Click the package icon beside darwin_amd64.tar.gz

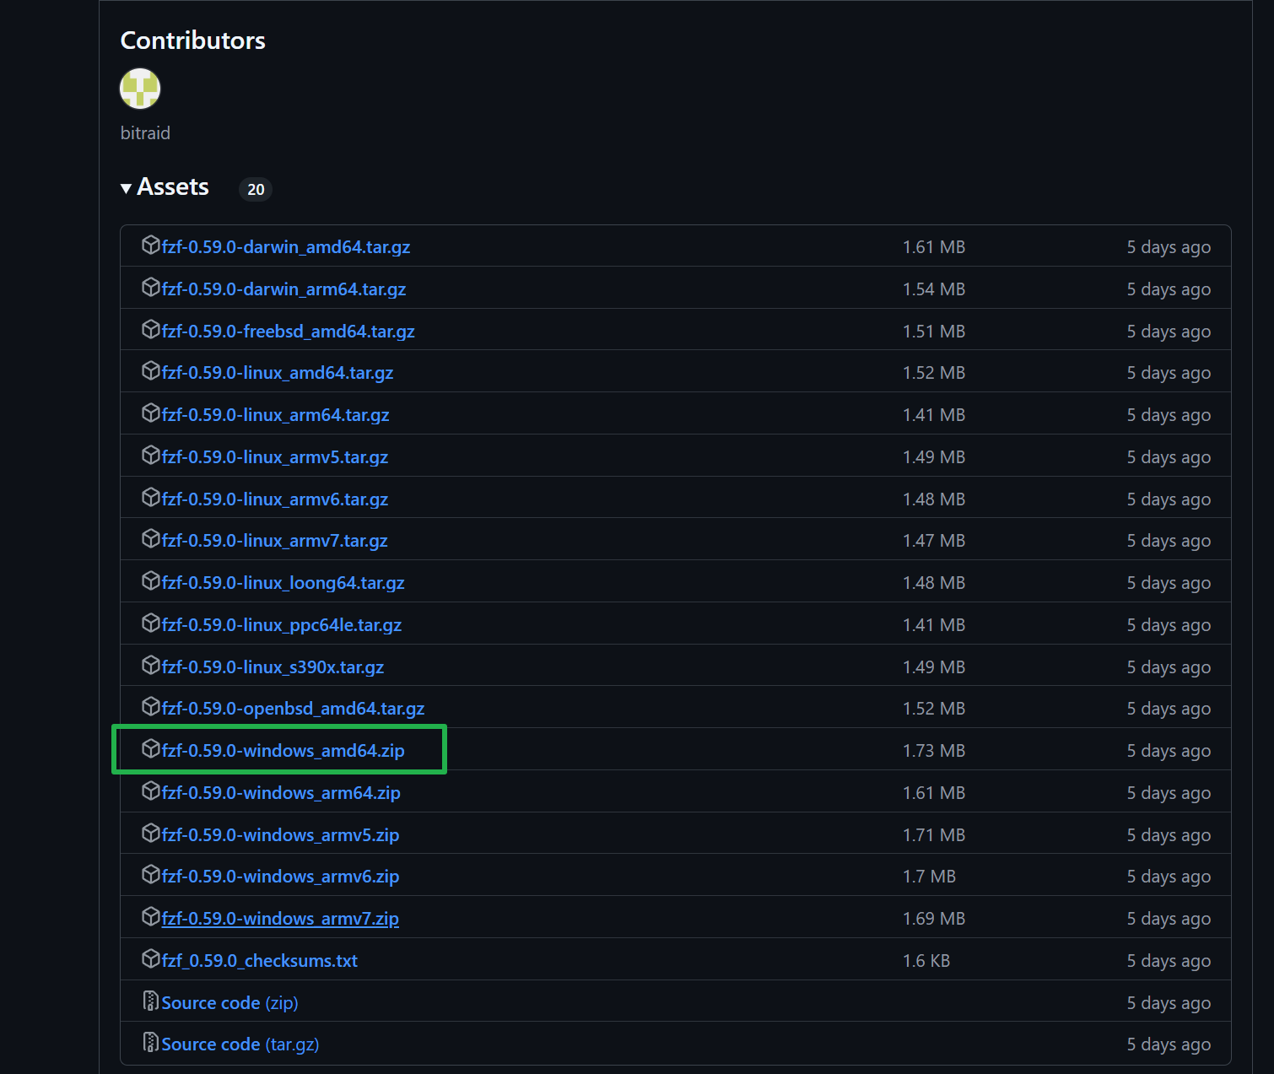(151, 246)
